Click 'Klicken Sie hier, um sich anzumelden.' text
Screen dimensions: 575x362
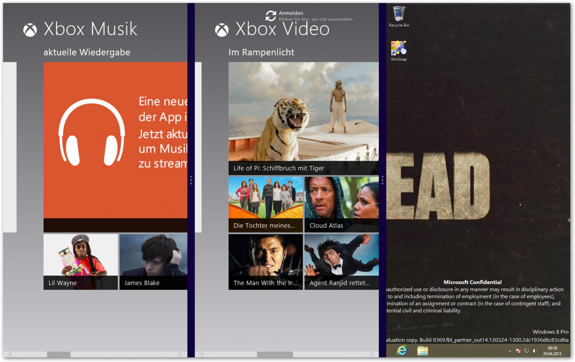[x=316, y=19]
